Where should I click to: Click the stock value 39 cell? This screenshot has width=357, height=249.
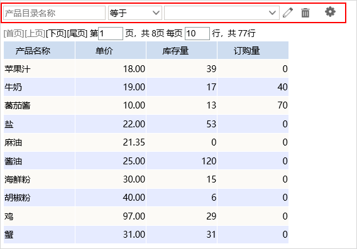pos(182,68)
